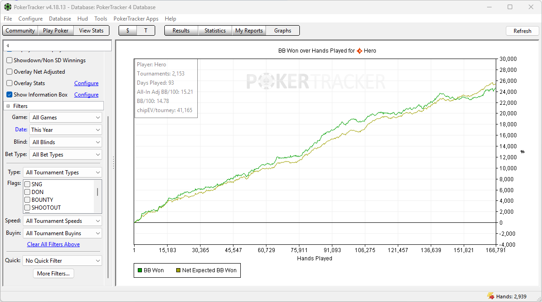Open the Hud menu

(x=82, y=19)
